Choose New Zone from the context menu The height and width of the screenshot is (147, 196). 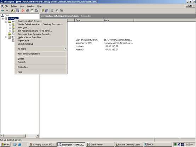[x=41, y=28]
